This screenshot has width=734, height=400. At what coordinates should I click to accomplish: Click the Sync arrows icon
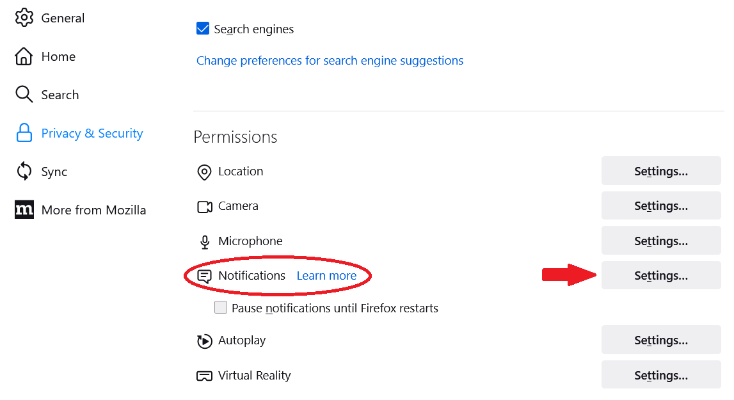click(24, 172)
